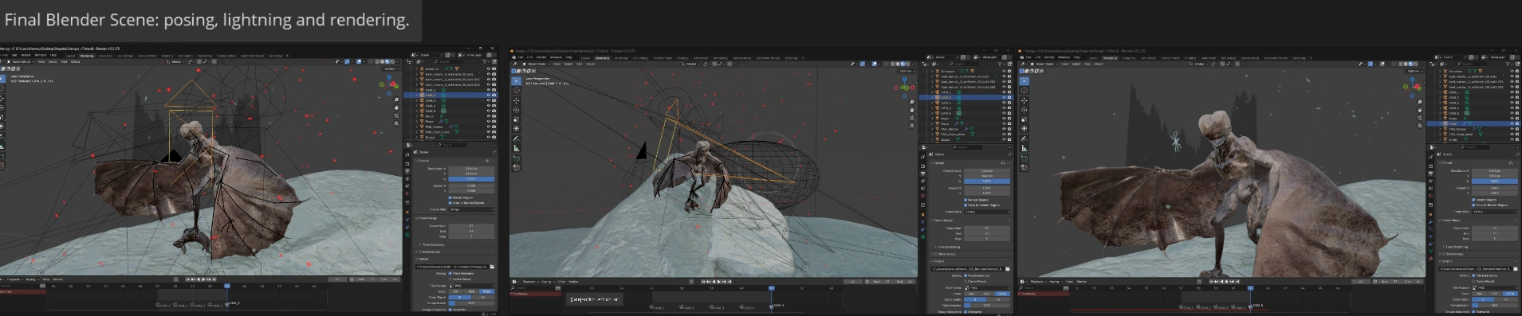
Task: Toggle Overwrite checkbox in middle window
Action: [x=966, y=311]
